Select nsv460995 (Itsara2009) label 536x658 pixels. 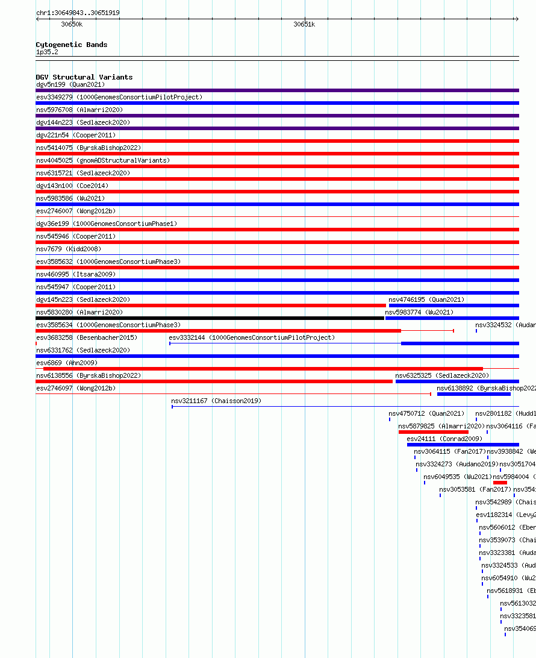click(76, 274)
